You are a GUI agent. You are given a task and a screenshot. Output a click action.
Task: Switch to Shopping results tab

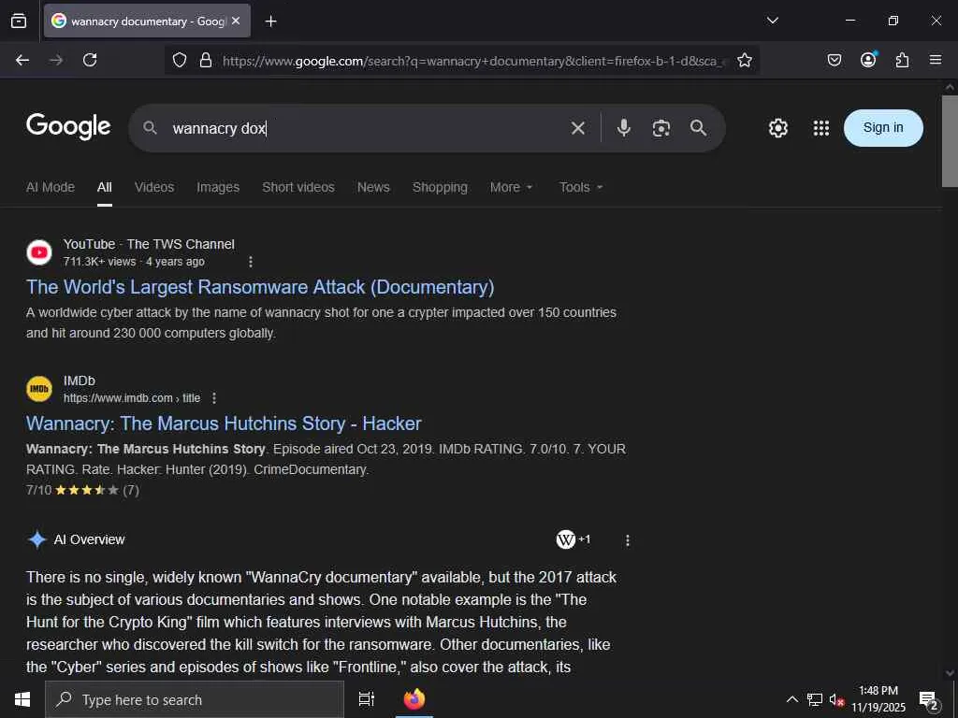pos(440,187)
